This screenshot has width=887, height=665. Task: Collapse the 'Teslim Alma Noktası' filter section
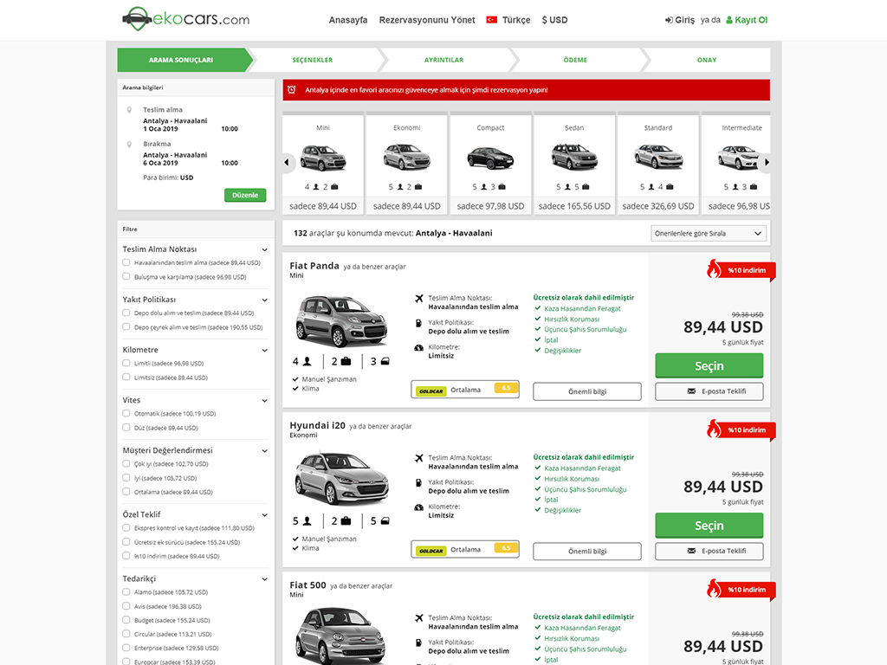pos(265,250)
